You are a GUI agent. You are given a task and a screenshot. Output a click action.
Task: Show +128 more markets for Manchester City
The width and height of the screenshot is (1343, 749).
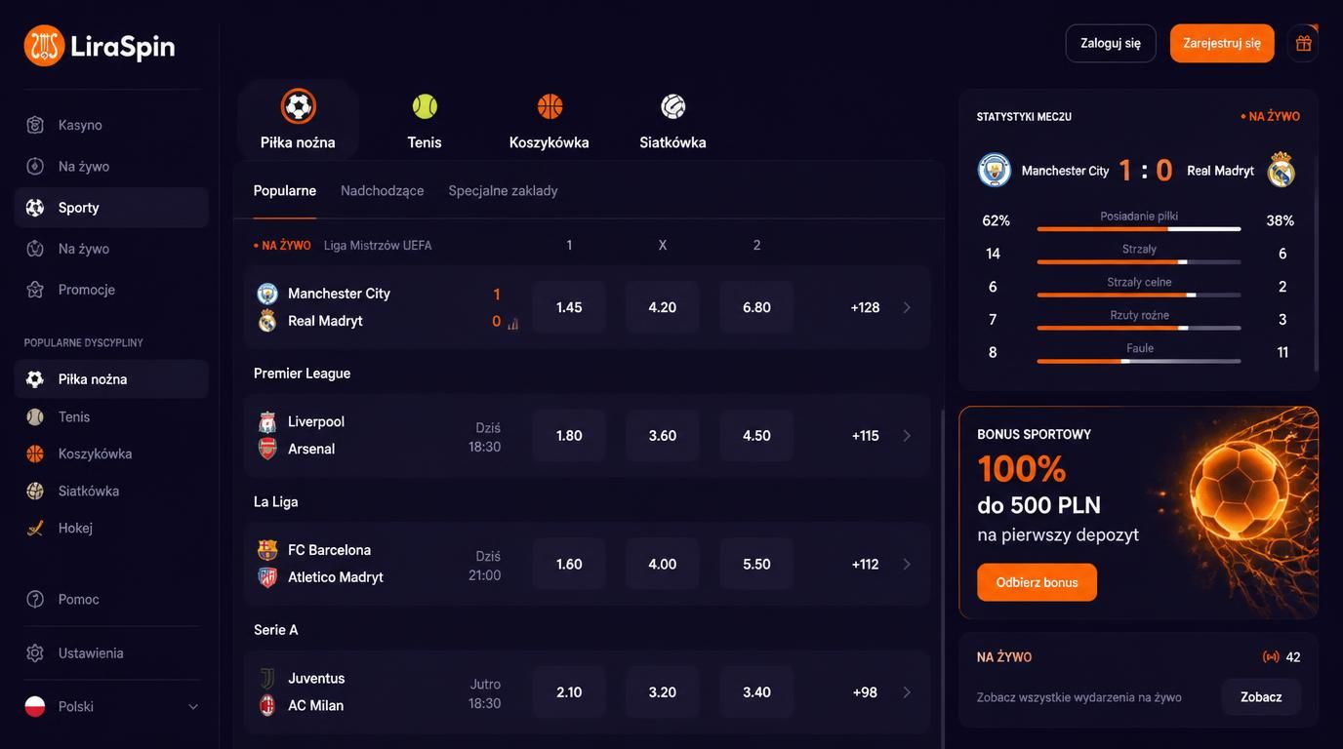click(x=865, y=307)
